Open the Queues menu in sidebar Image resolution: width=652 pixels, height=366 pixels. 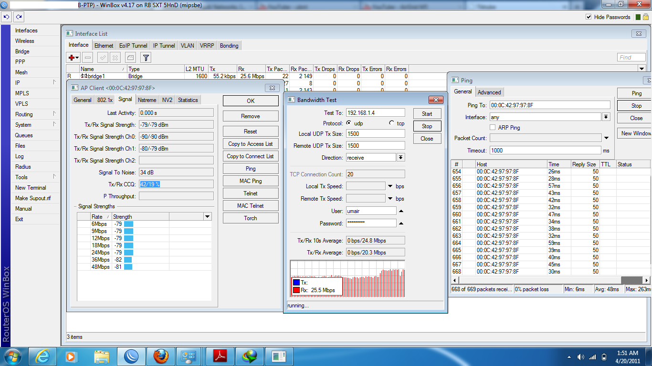pyautogui.click(x=24, y=135)
